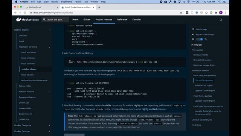Open Release notes sidebar link
This screenshot has height=136, width=241.
[x=25, y=86]
